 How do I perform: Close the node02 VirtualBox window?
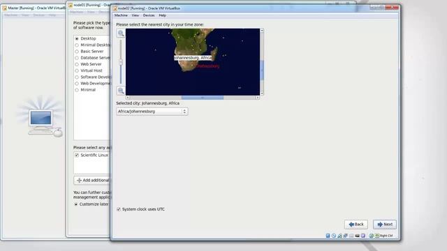[393, 8]
